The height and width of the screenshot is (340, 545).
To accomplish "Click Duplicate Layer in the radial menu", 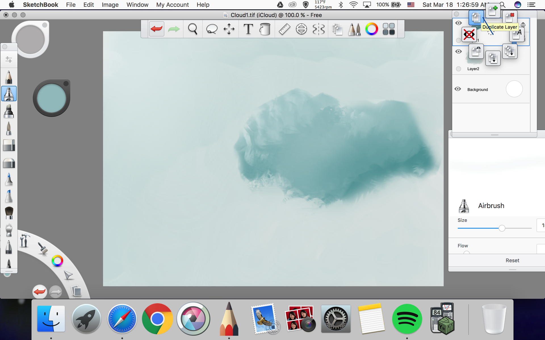I will (476, 18).
